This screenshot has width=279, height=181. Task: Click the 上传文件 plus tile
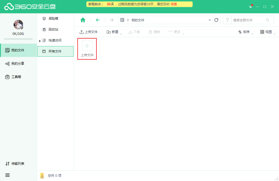pos(87,49)
